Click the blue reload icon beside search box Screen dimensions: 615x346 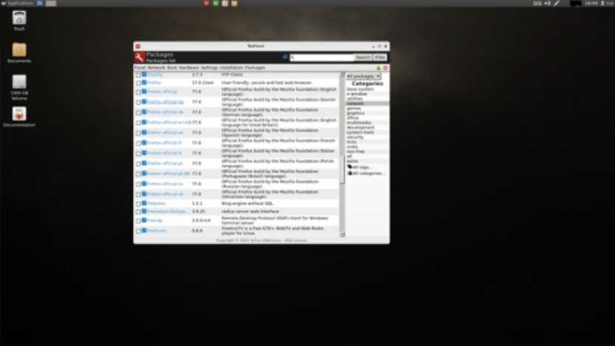285,57
